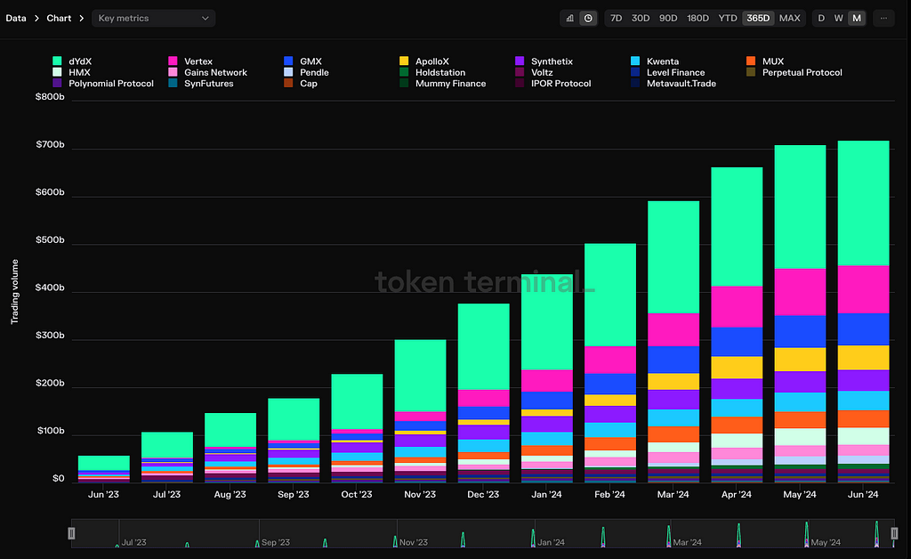The width and height of the screenshot is (911, 559).
Task: Set granularity to daily (D)
Action: point(821,18)
